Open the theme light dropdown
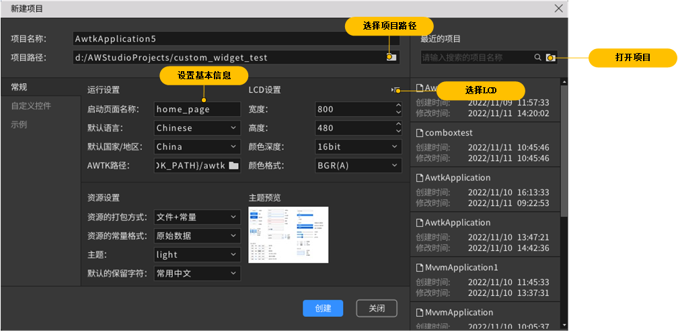678x331 pixels. (x=197, y=254)
